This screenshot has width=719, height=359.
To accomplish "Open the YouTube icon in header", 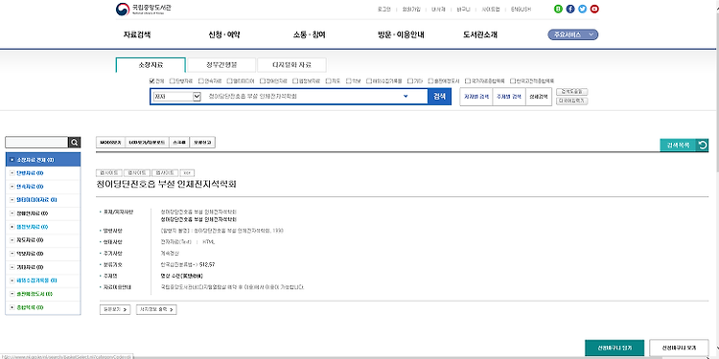I will (x=594, y=9).
